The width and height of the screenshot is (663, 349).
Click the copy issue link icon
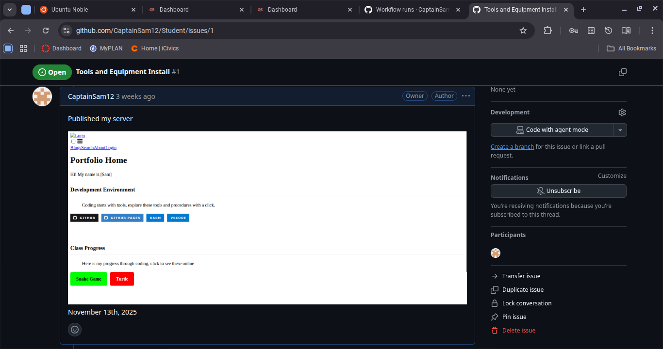tap(622, 72)
